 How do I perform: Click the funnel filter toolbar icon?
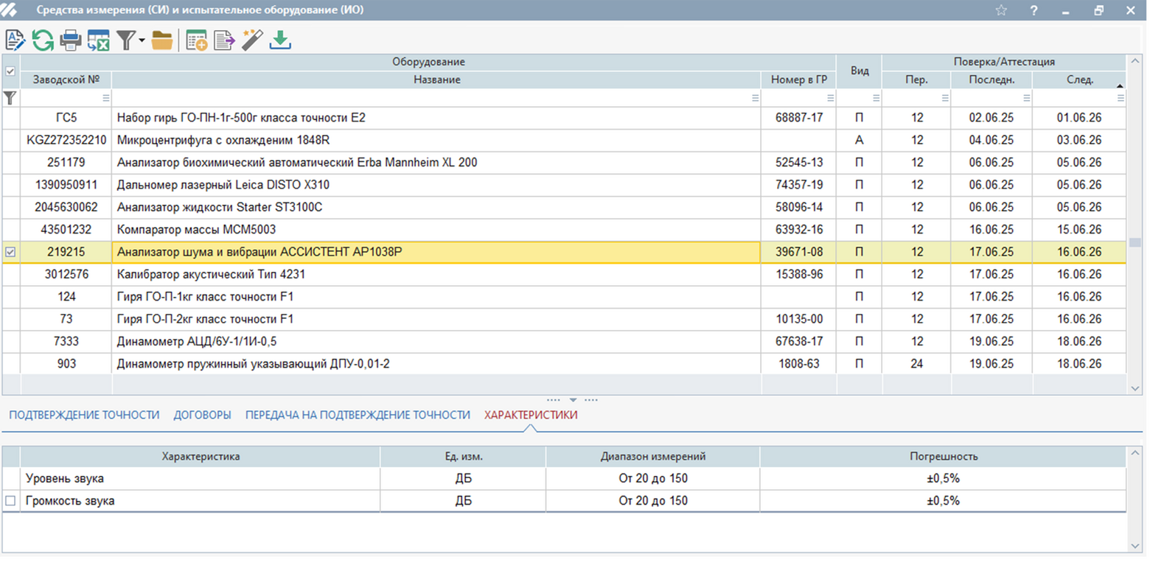tap(126, 40)
